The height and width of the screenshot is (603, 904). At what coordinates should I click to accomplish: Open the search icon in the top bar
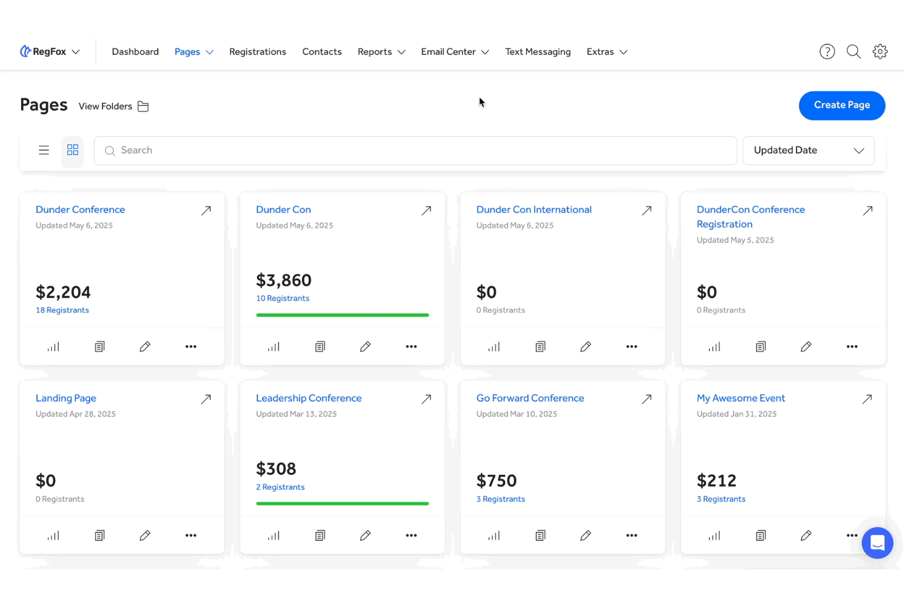(853, 51)
